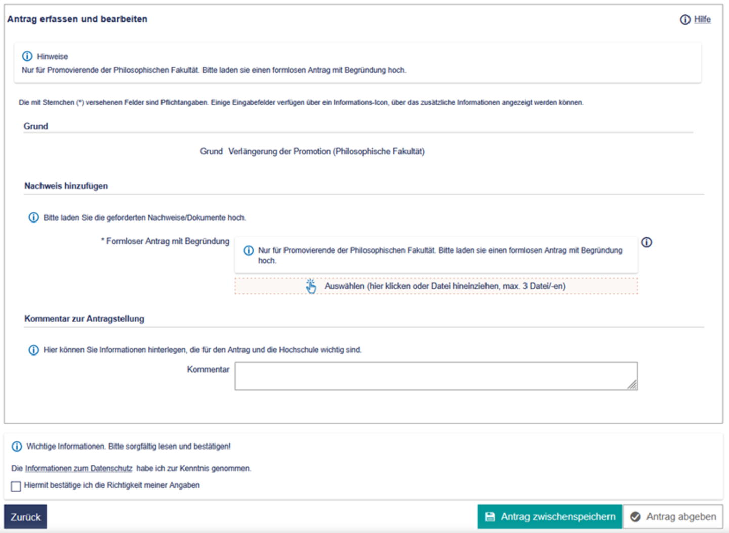This screenshot has width=729, height=533.
Task: Open Informationen zum Datenschutz link
Action: [x=78, y=468]
